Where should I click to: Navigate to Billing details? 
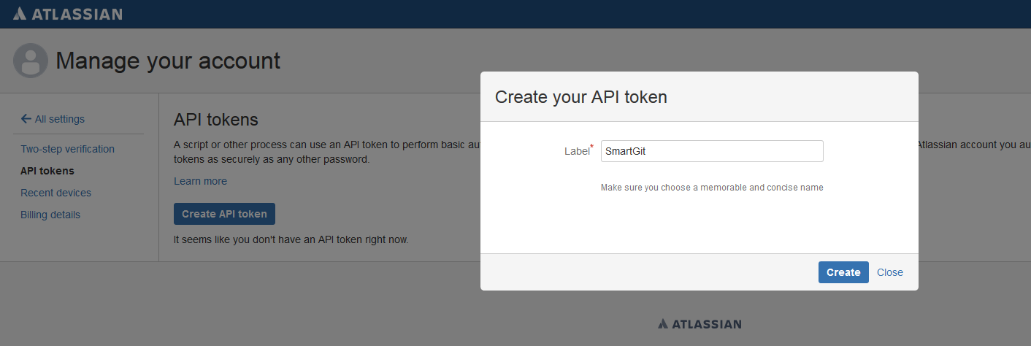pyautogui.click(x=50, y=215)
